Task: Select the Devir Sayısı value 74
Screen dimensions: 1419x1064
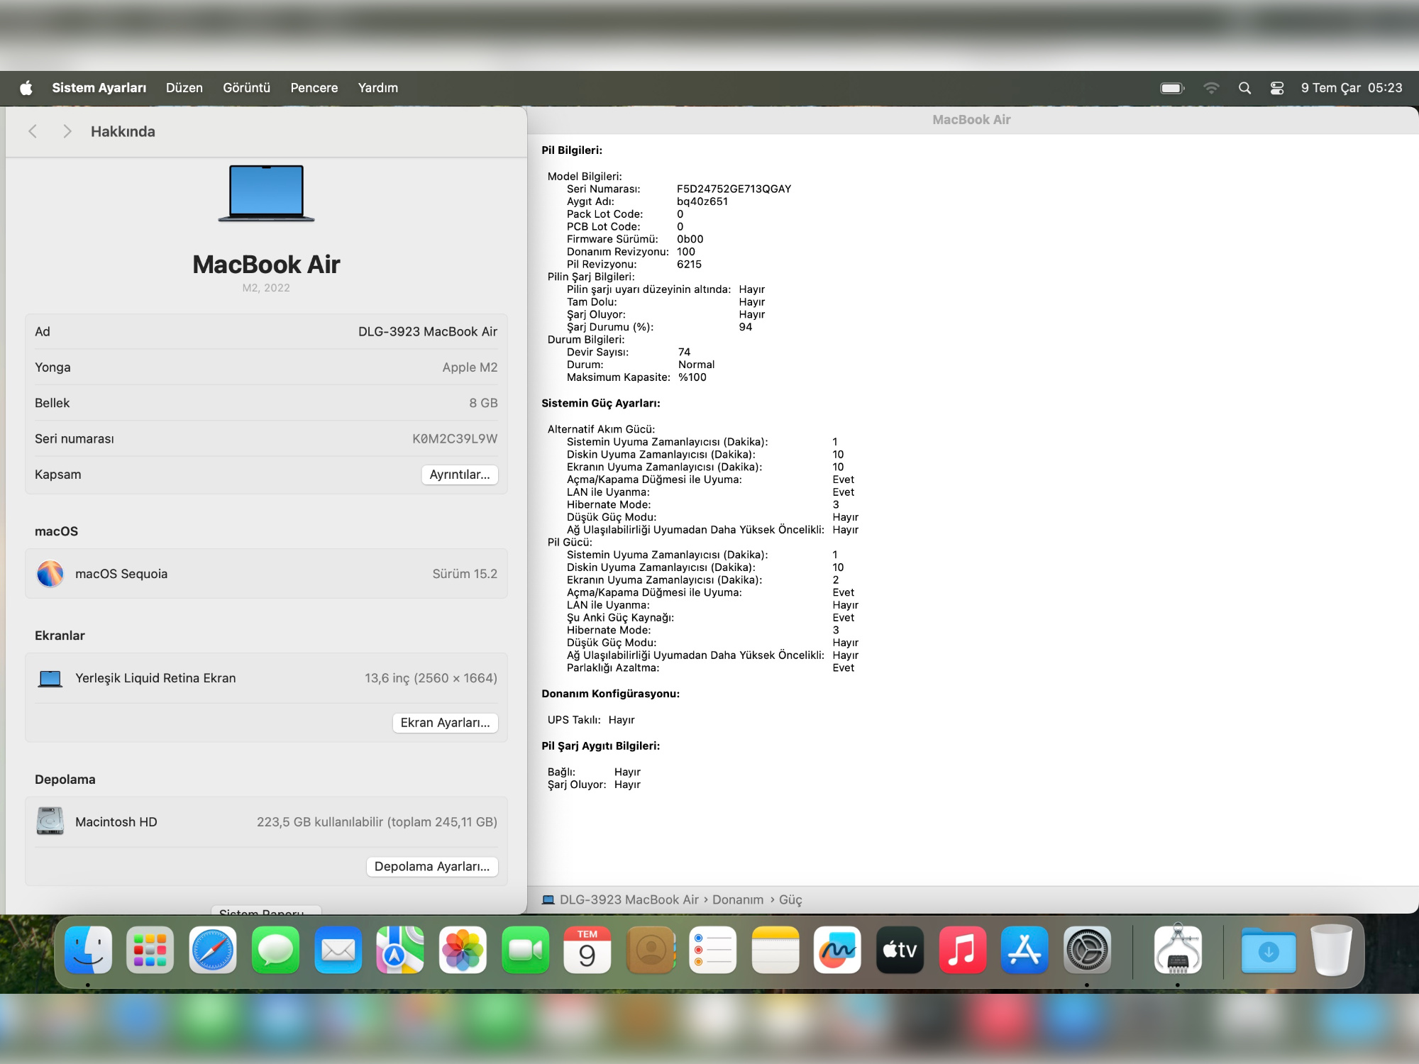Action: pyautogui.click(x=684, y=352)
